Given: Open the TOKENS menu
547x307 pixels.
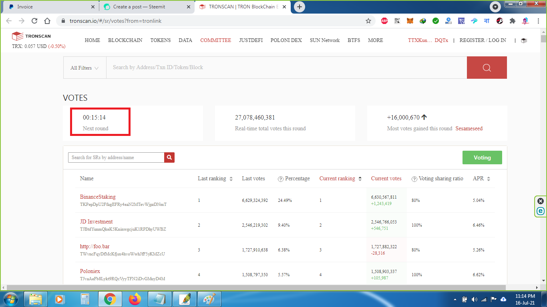Looking at the screenshot, I should (161, 40).
